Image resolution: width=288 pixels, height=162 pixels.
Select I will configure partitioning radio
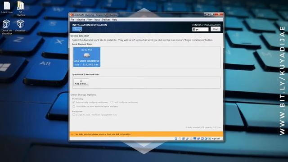(112, 102)
